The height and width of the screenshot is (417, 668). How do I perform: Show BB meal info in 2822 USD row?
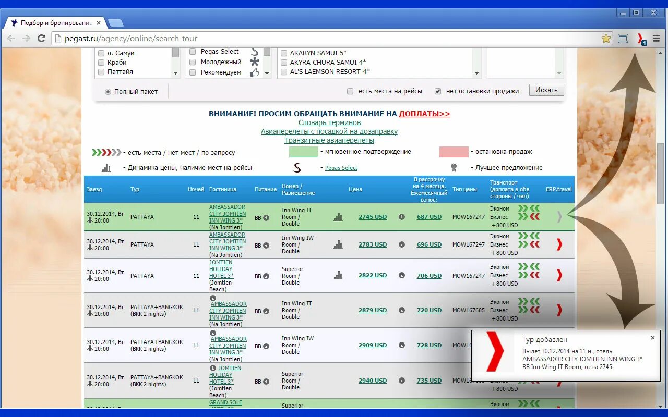coord(266,276)
